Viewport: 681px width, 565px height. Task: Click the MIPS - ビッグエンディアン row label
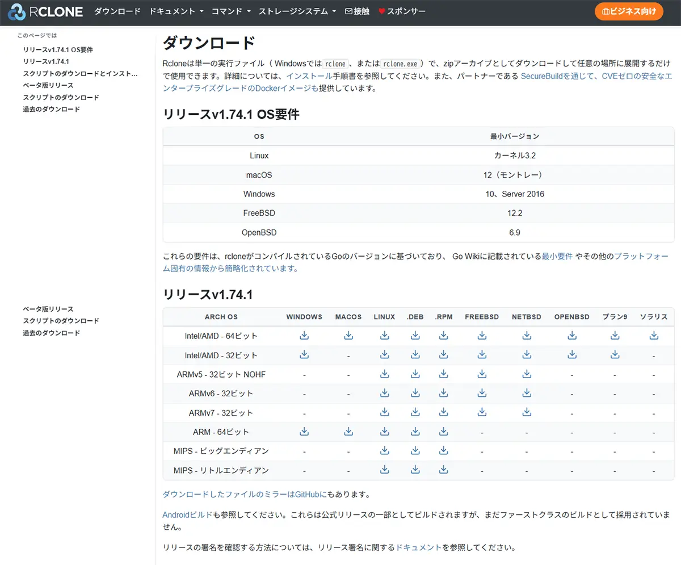[221, 451]
